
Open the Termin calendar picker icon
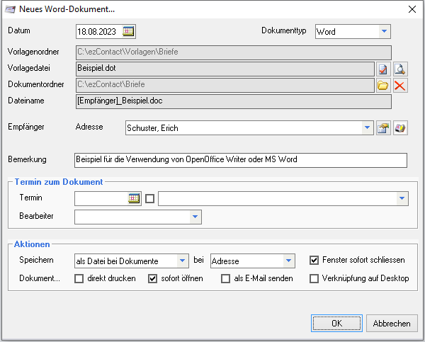[134, 198]
